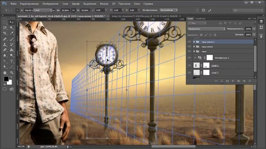Toggle visibility of Фотофильтр 1 layer

point(190,58)
